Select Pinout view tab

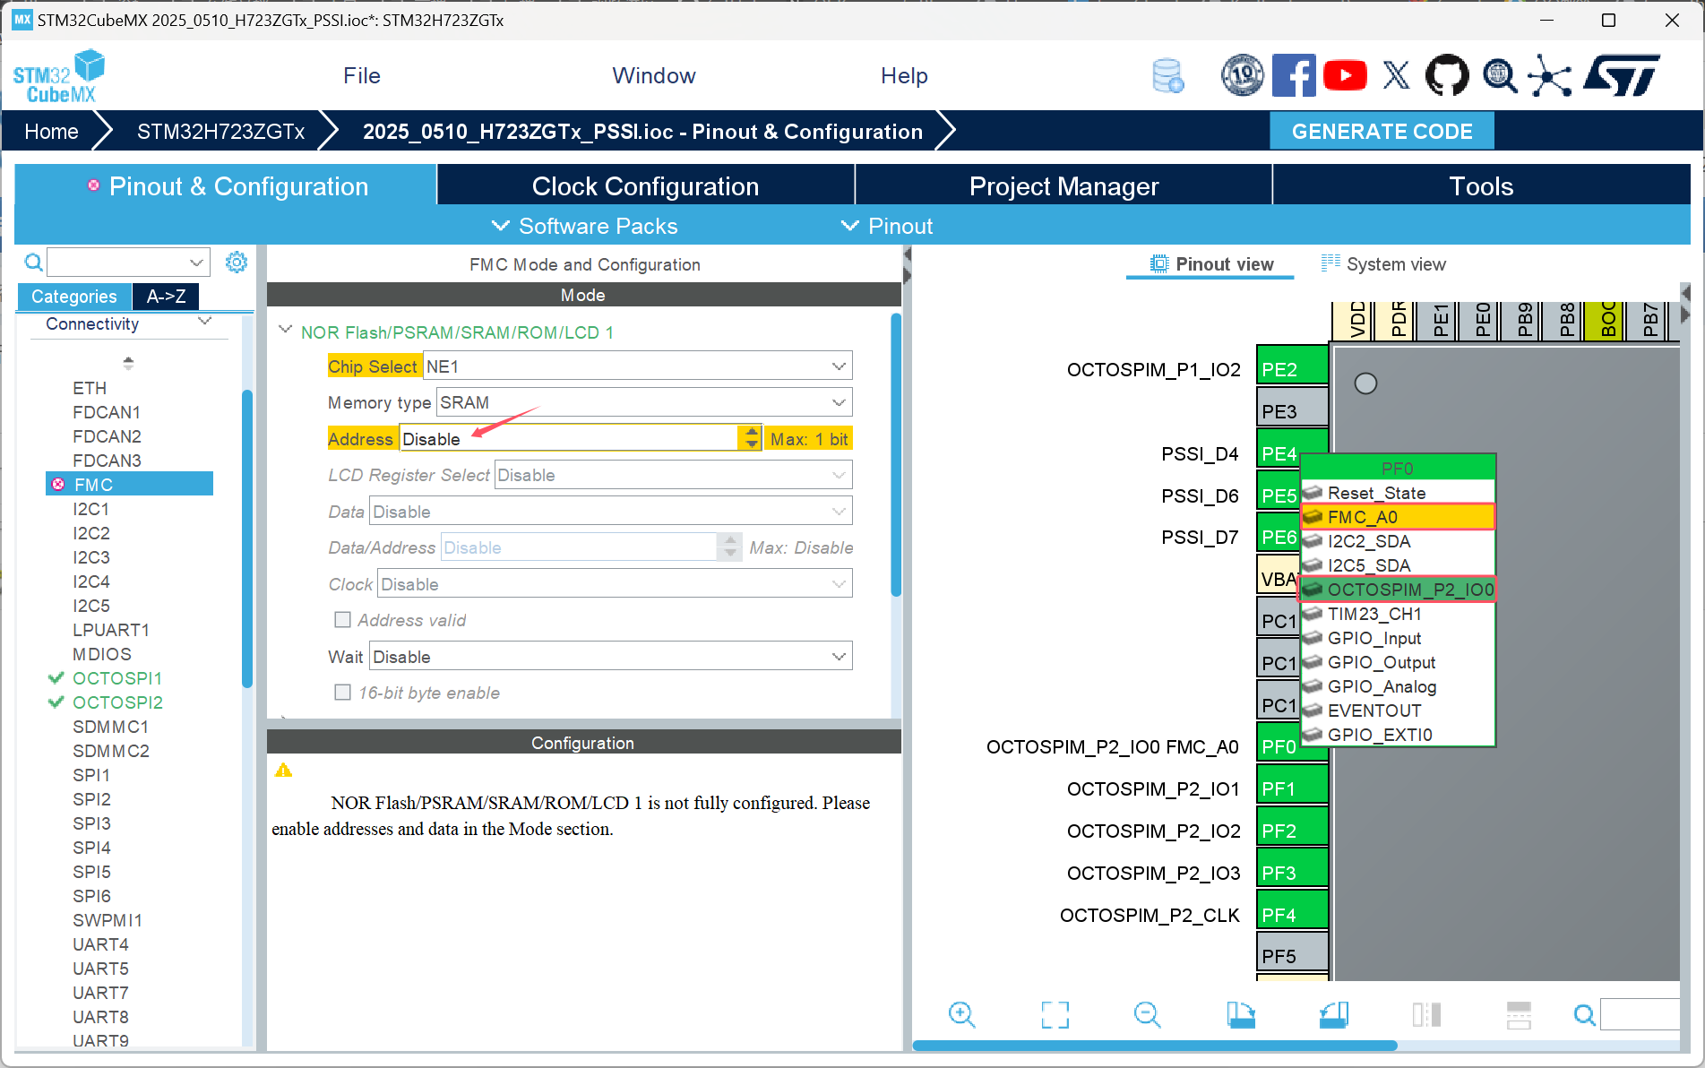(1211, 264)
